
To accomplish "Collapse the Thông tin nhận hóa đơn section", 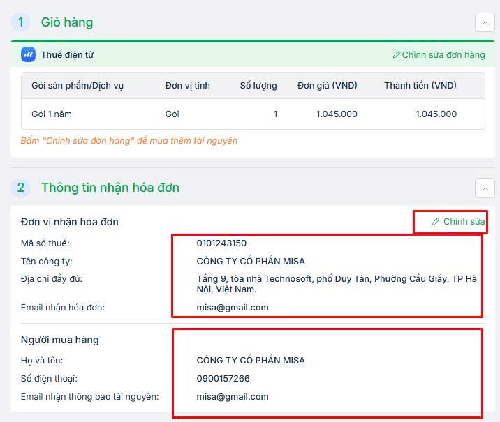I will tap(485, 188).
